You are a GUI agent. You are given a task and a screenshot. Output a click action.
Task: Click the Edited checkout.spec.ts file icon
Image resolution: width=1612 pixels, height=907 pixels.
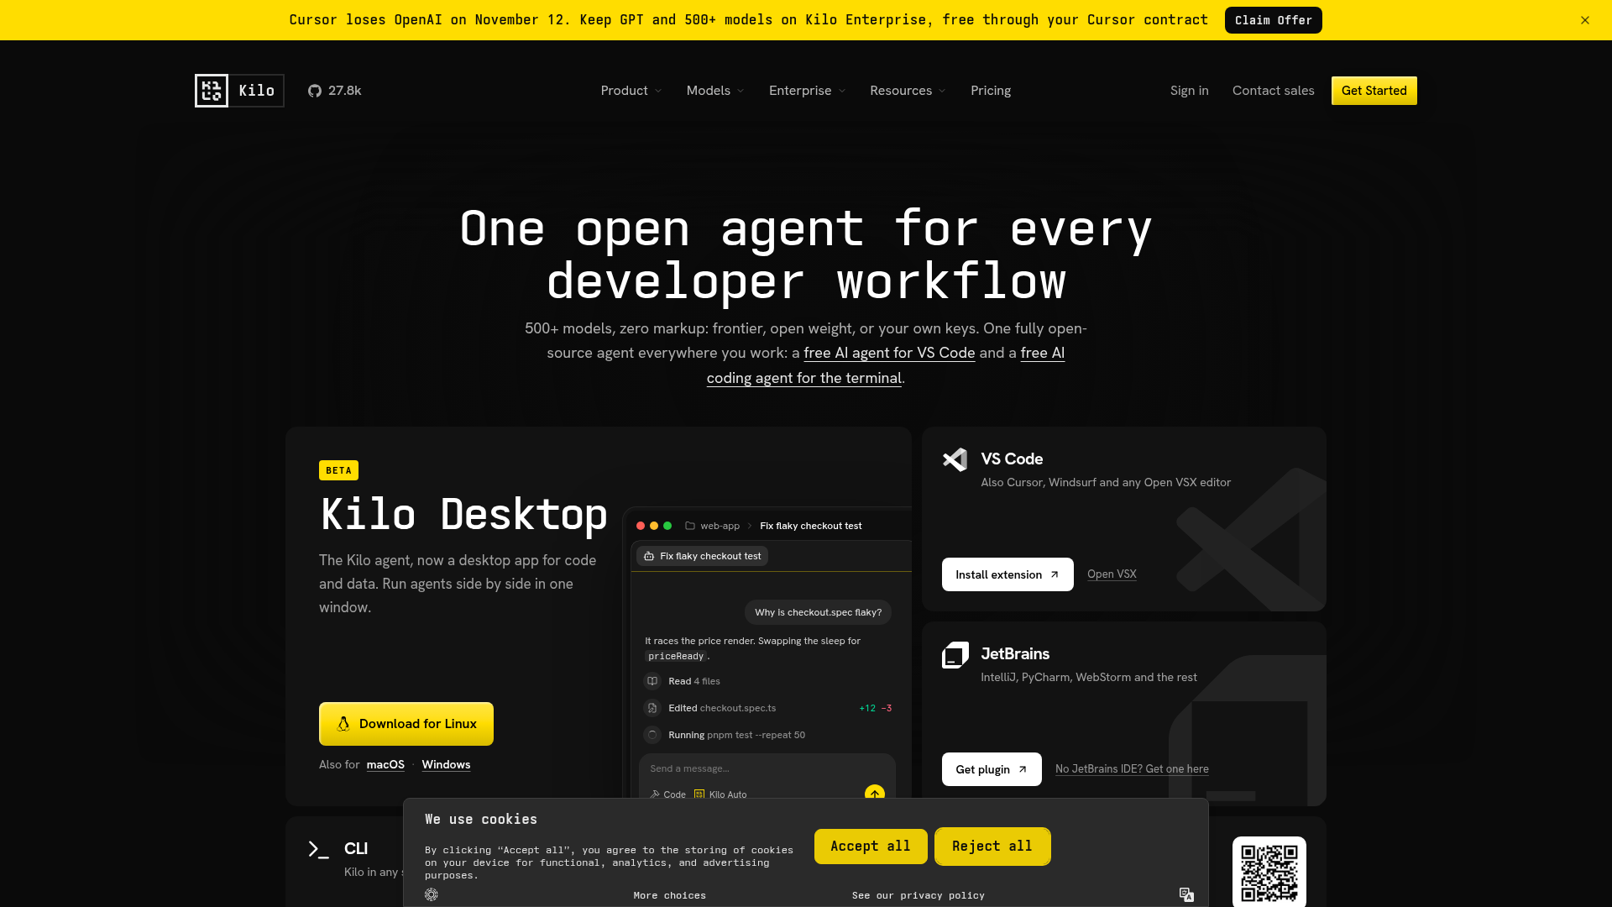(x=652, y=708)
